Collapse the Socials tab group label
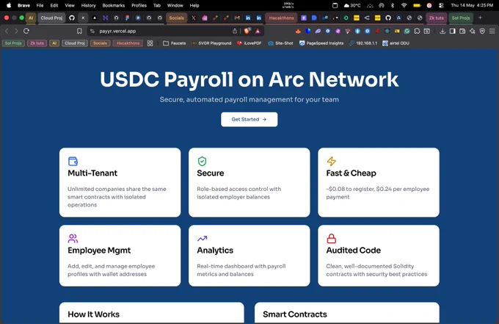The width and height of the screenshot is (499, 324). pos(176,18)
